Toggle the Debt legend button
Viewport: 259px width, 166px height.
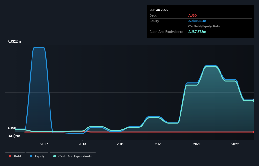point(15,157)
